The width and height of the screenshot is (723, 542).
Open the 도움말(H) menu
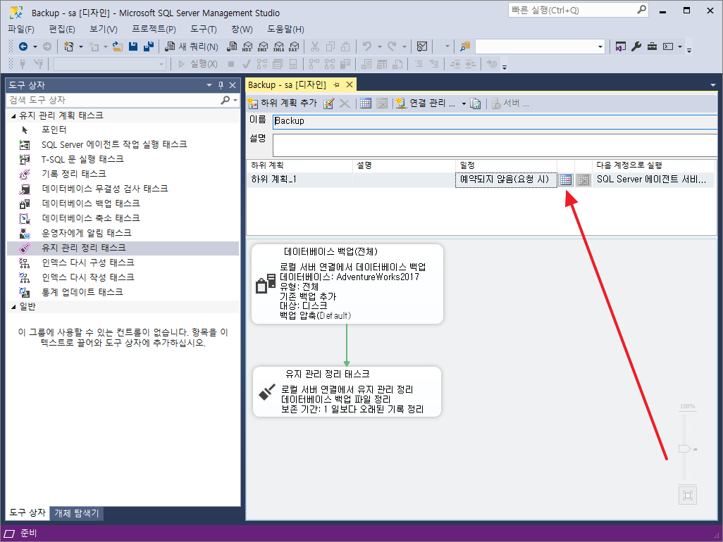[x=285, y=30]
